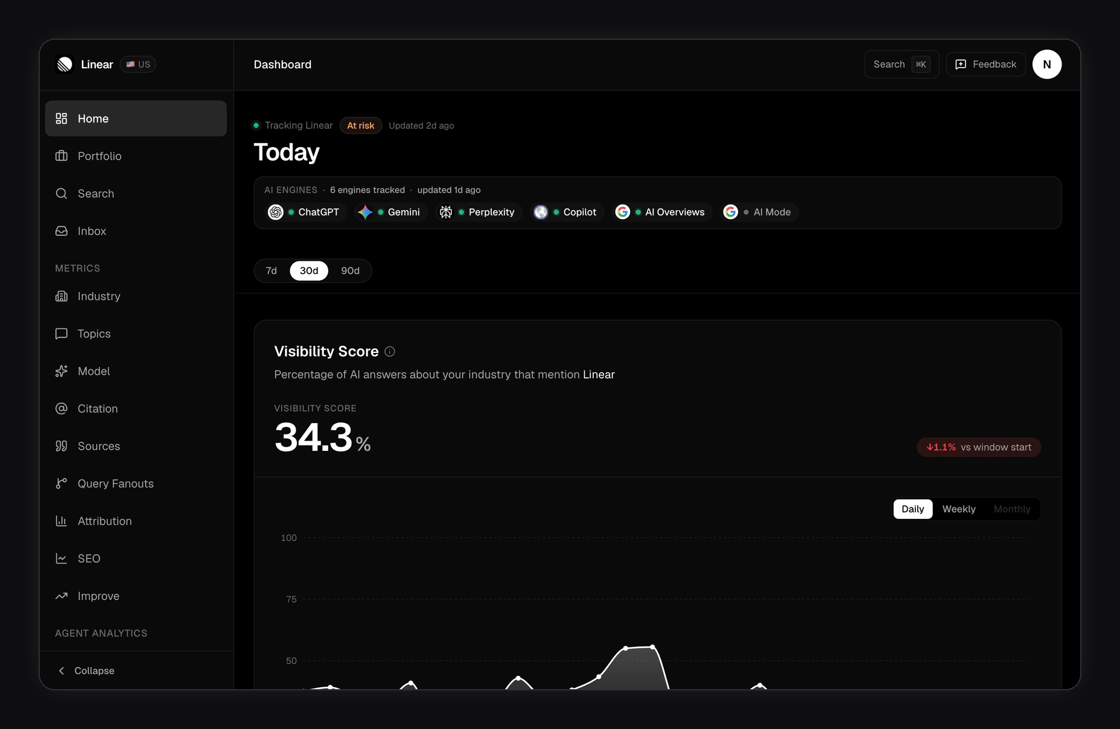Click the Portfolio briefcase icon
Viewport: 1120px width, 729px height.
tap(62, 156)
